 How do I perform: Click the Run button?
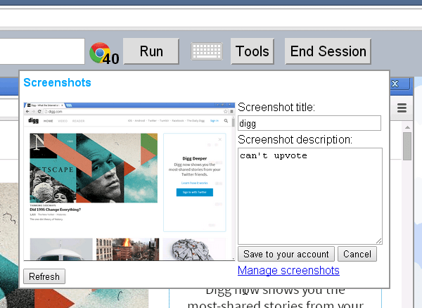tap(151, 51)
